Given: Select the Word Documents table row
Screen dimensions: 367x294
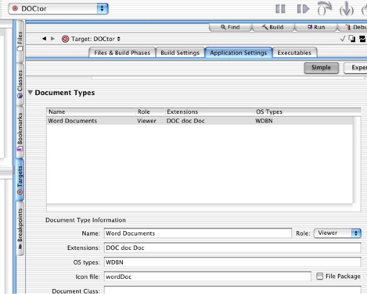Looking at the screenshot, I should (200, 121).
